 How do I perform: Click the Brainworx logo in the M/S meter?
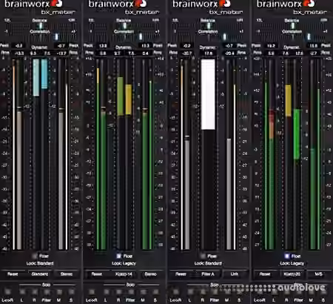pyautogui.click(x=286, y=4)
